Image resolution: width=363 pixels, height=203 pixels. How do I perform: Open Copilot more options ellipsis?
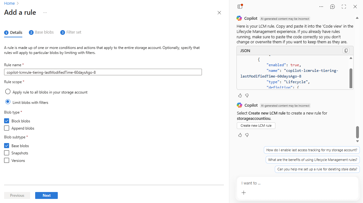[x=321, y=7]
